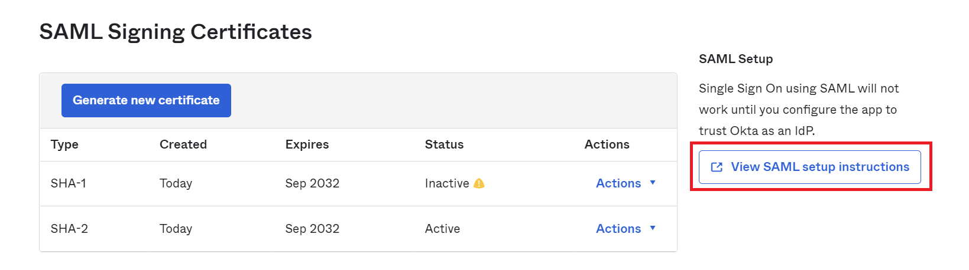Click the Active status of SHA-2
This screenshot has width=969, height=270.
[442, 229]
